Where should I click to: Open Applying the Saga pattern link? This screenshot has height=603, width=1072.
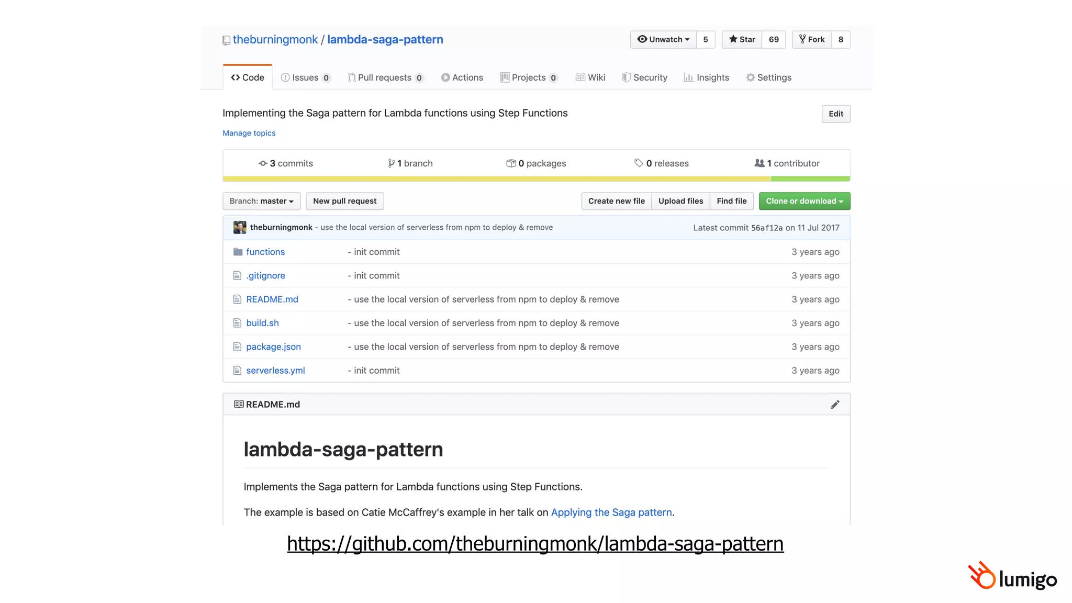611,512
